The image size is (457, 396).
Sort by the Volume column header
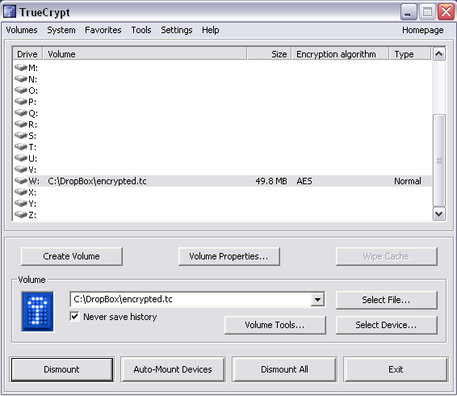click(x=145, y=54)
